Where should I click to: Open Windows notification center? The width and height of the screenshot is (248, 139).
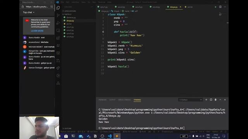[x=224, y=136]
